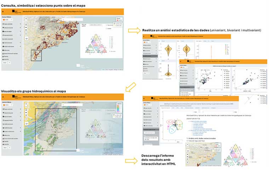Click Guia d'ús icon in top-left sidebar
The width and height of the screenshot is (269, 173).
click(3, 59)
